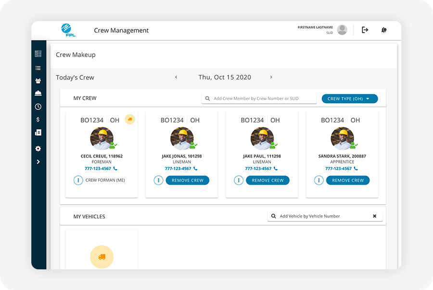Click the logout icon in header
Image resolution: width=433 pixels, height=290 pixels.
365,30
